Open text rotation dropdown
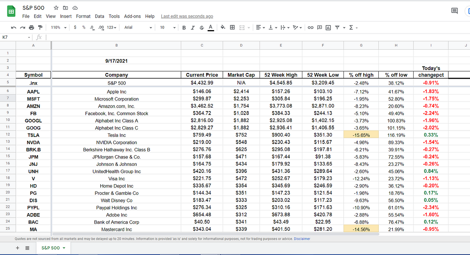470x255 pixels. [298, 27]
